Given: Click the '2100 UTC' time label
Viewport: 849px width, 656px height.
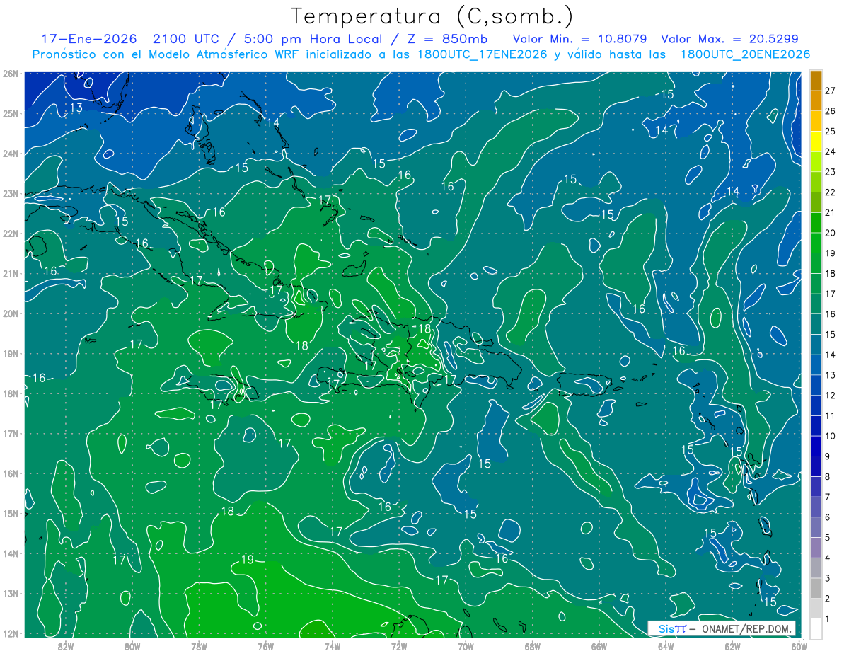Looking at the screenshot, I should (187, 39).
